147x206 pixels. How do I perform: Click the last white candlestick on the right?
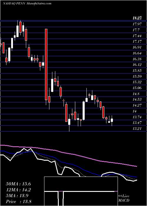[x=112, y=120]
